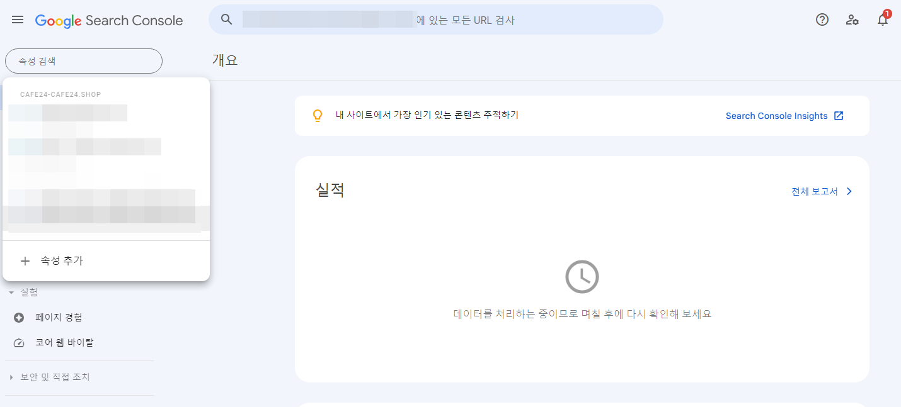Click 속성 추가 to add a new property
This screenshot has height=407, width=901.
(x=63, y=260)
